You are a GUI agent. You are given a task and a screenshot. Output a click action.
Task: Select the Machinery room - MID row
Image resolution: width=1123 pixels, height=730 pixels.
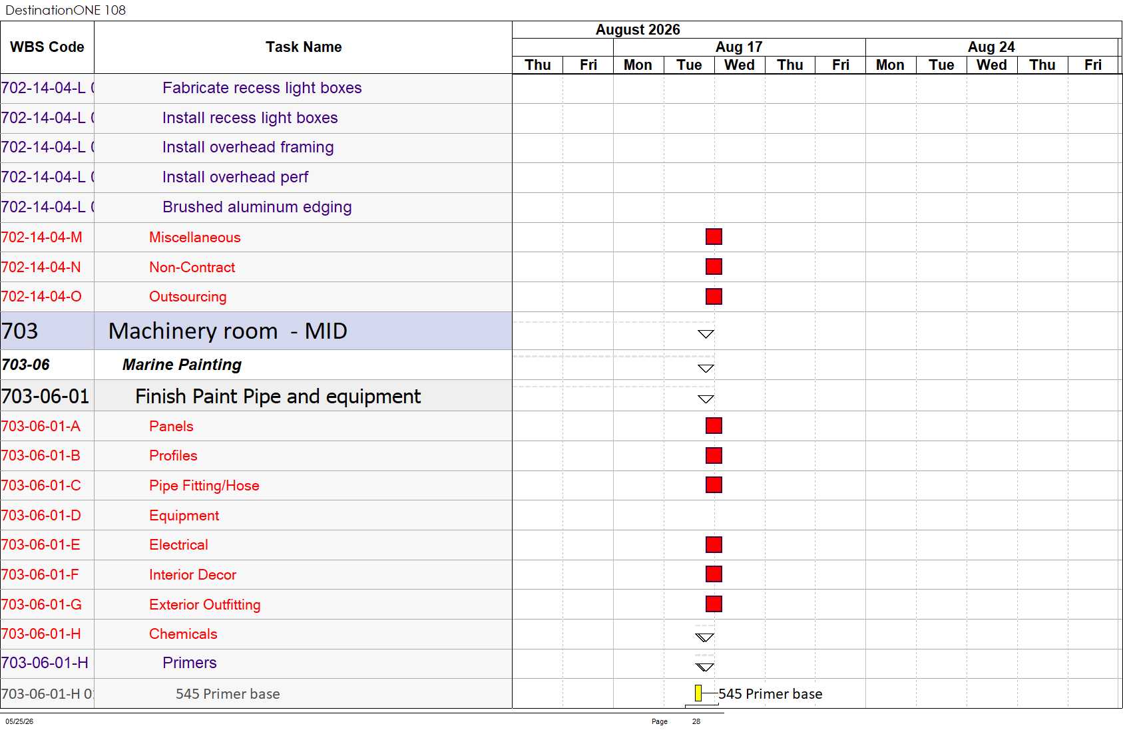pos(256,331)
